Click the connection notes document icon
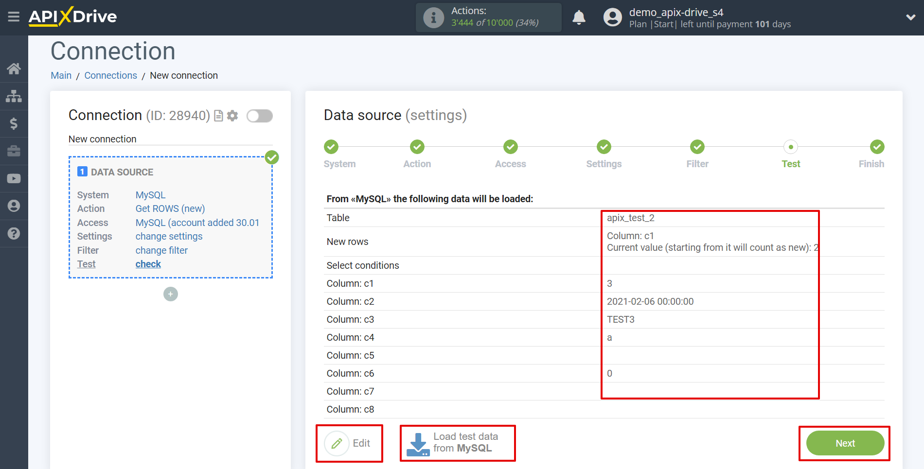The width and height of the screenshot is (924, 469). (218, 116)
